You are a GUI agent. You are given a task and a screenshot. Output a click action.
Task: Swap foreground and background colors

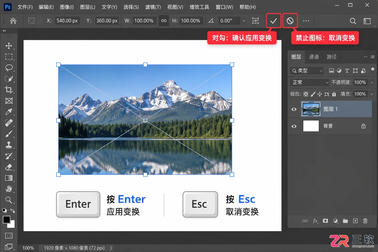[12, 211]
